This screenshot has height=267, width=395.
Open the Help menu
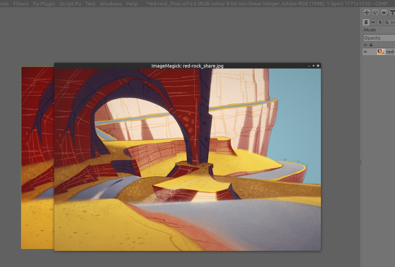pyautogui.click(x=132, y=4)
